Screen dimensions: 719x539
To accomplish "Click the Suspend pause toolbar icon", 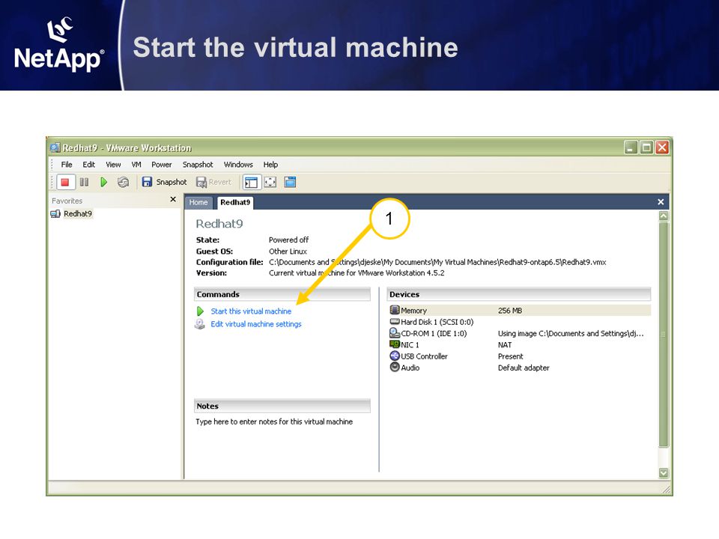I will [85, 183].
